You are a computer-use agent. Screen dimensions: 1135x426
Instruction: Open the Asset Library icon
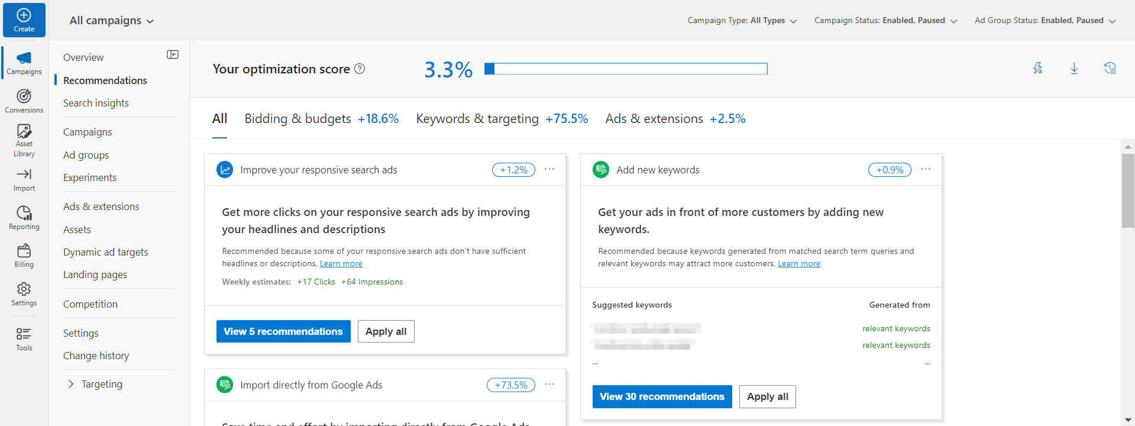click(24, 140)
